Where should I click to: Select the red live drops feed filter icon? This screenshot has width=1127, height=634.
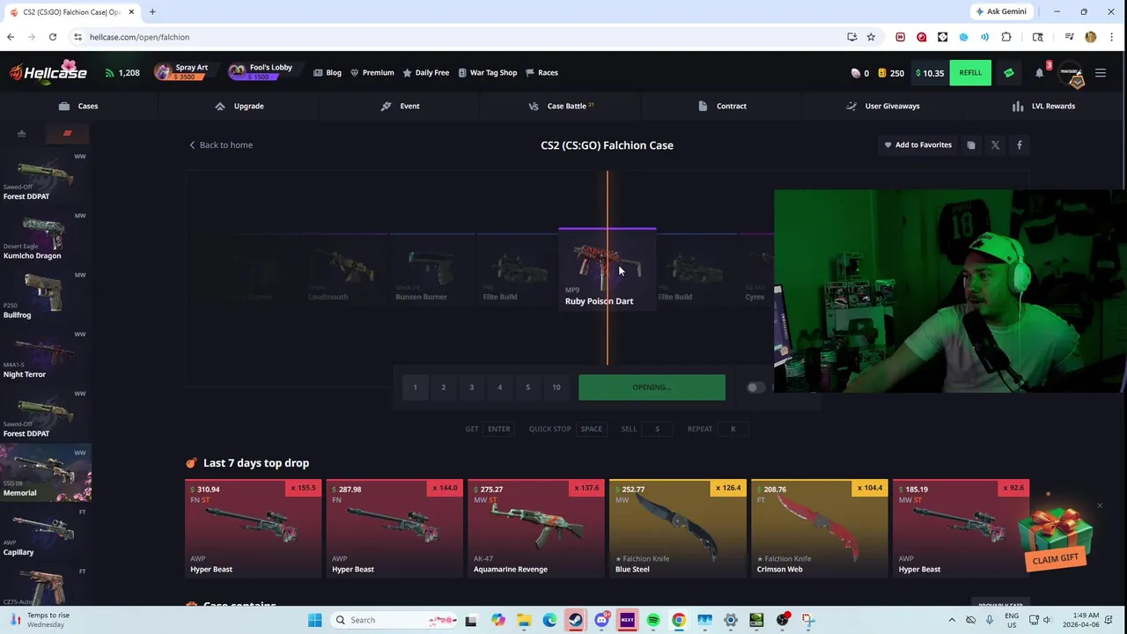67,134
